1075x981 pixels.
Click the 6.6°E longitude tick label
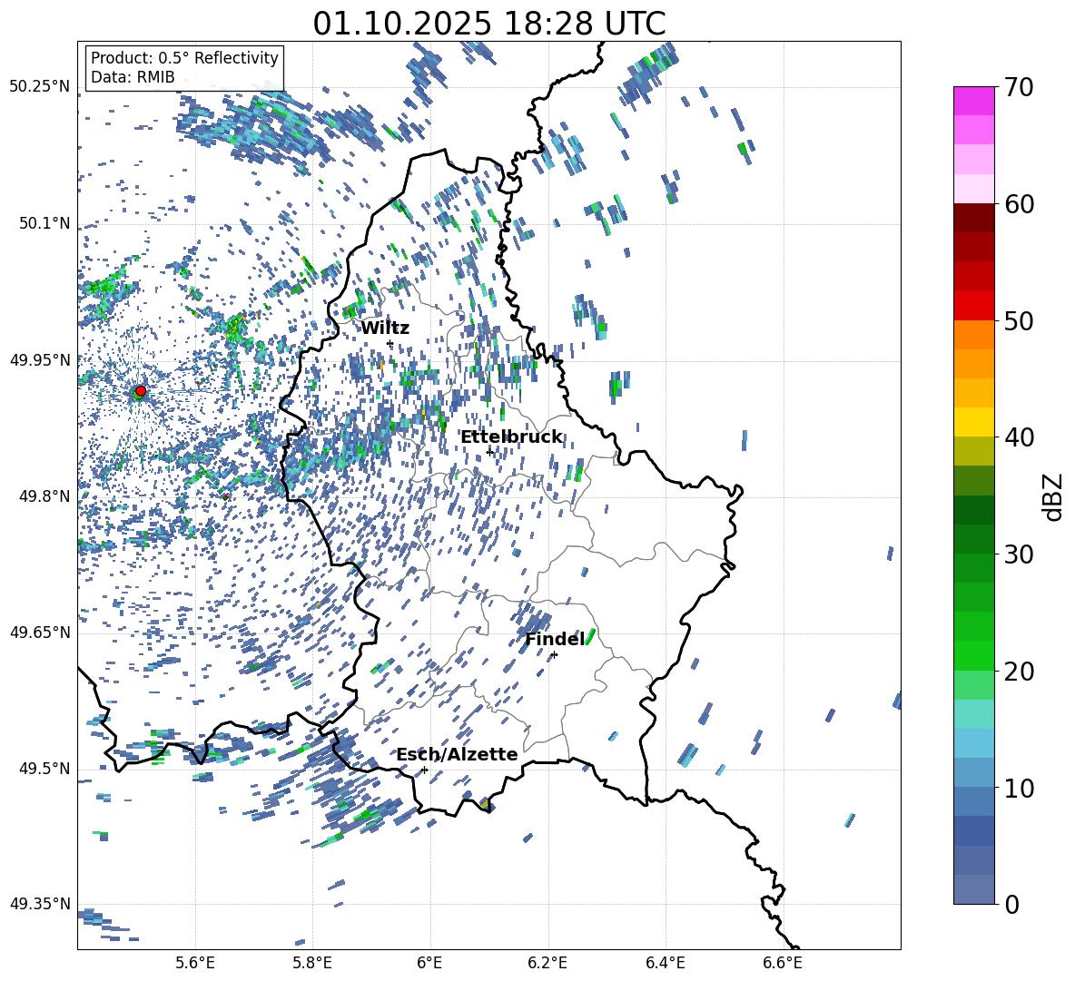[783, 962]
